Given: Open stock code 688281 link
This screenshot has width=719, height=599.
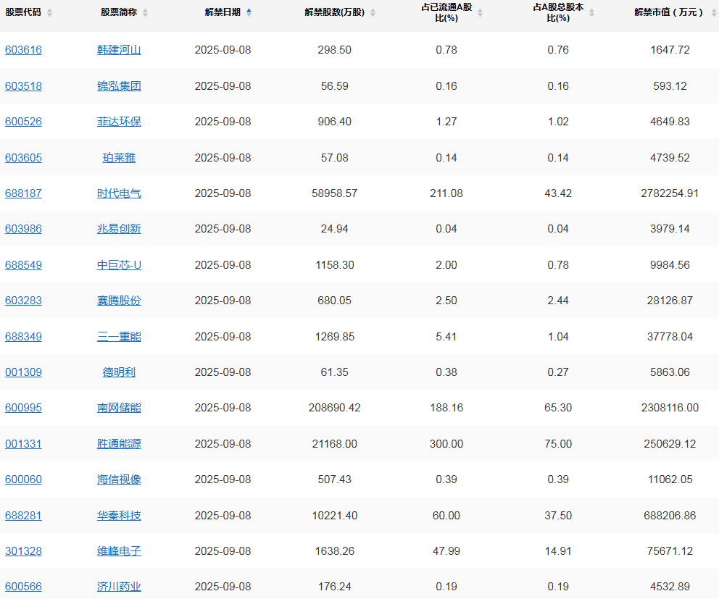Looking at the screenshot, I should (23, 516).
